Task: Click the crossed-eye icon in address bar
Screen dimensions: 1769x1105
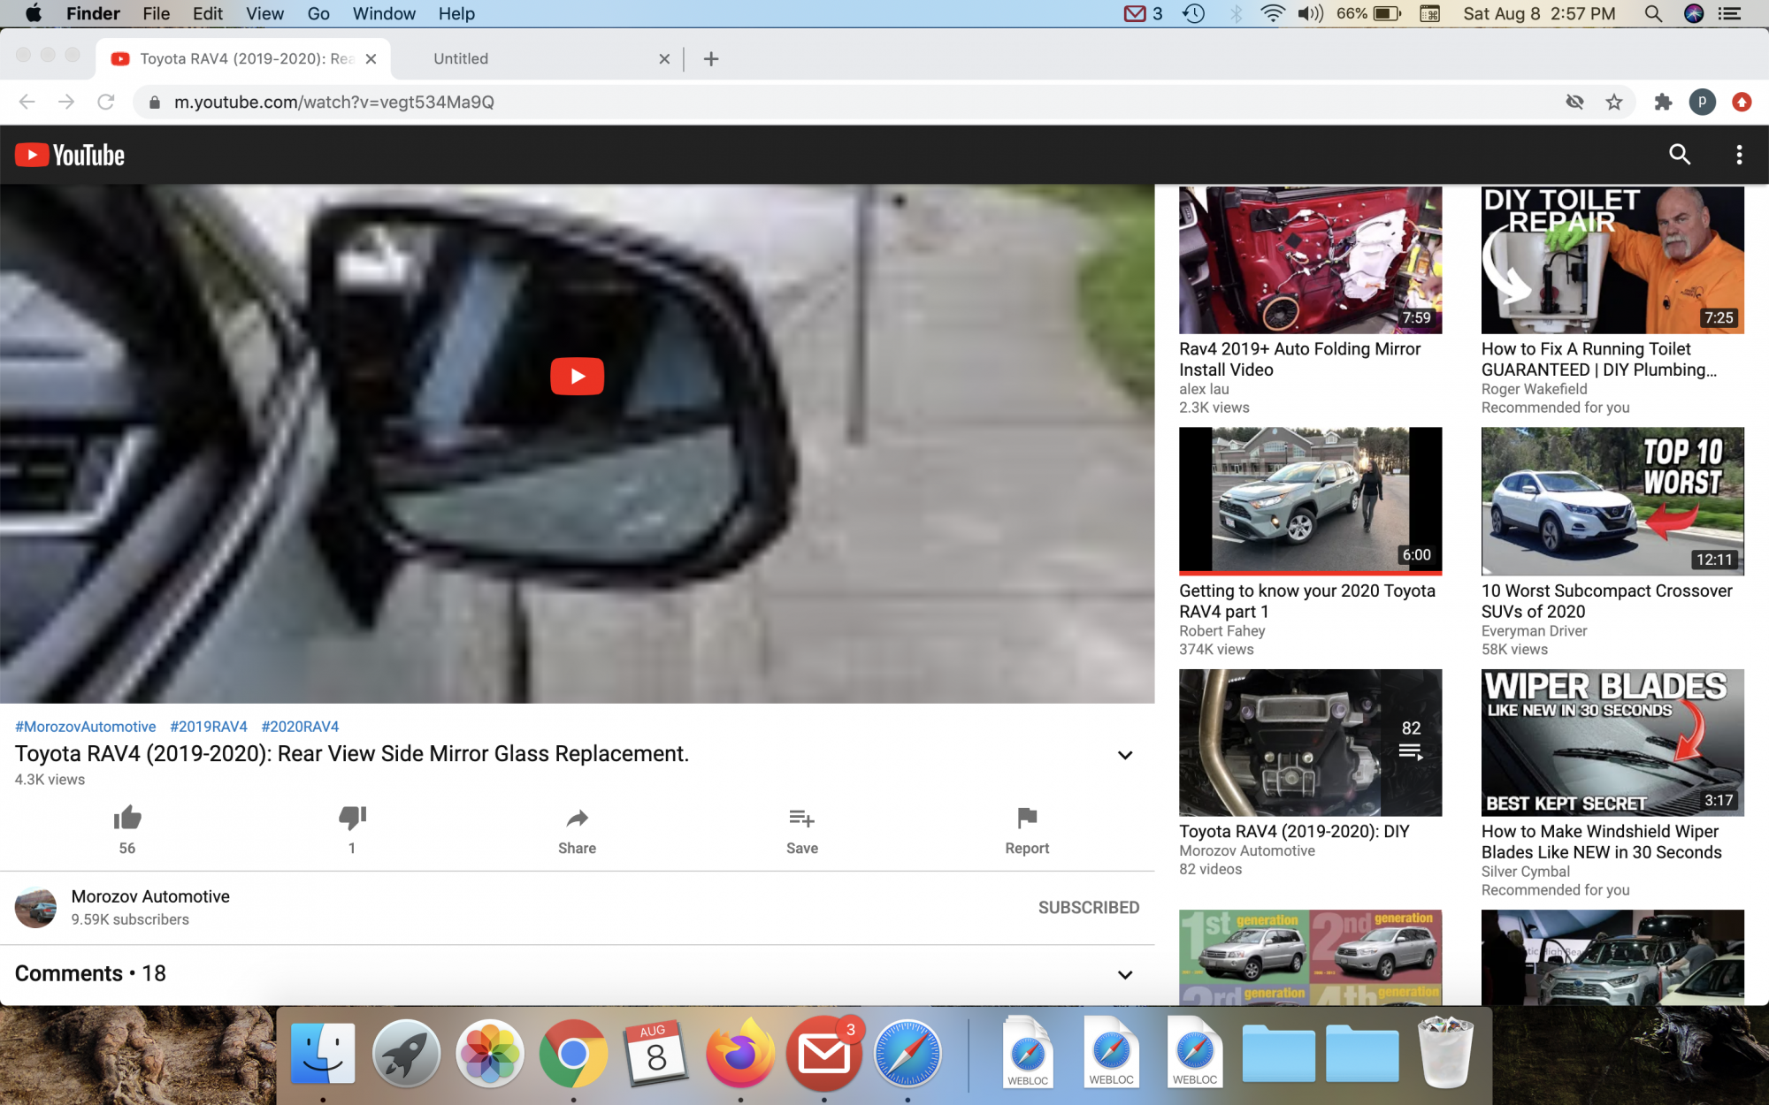Action: tap(1574, 102)
